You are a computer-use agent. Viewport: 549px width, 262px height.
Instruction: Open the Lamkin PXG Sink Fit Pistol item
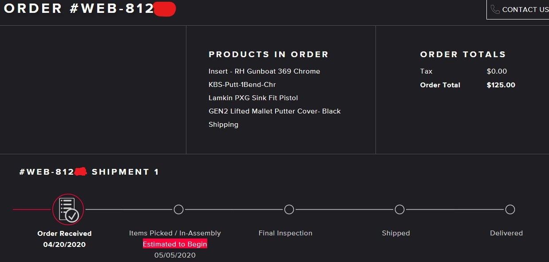253,98
